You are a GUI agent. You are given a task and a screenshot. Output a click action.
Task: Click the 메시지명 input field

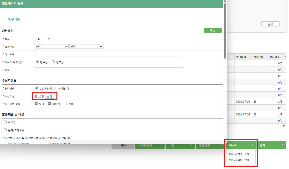tap(109, 54)
